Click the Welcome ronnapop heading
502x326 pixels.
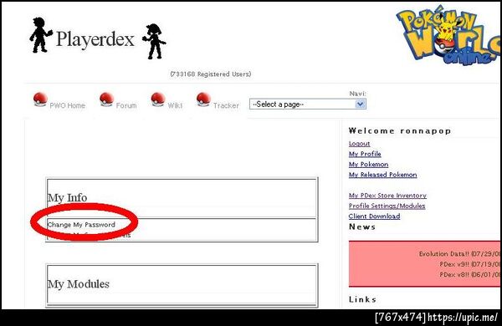400,131
